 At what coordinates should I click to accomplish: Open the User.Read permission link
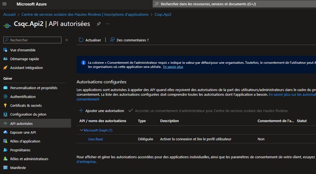tap(95, 139)
